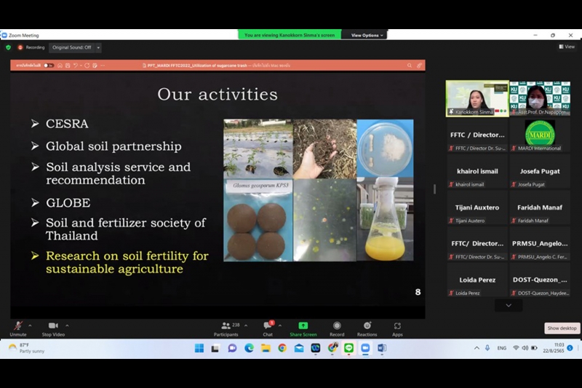Image resolution: width=582 pixels, height=388 pixels.
Task: Select the MARDI International participant tile
Action: click(x=539, y=135)
